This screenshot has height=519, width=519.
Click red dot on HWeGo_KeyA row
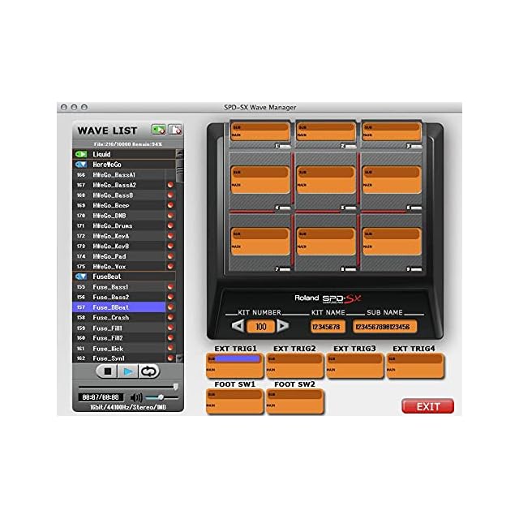(170, 236)
